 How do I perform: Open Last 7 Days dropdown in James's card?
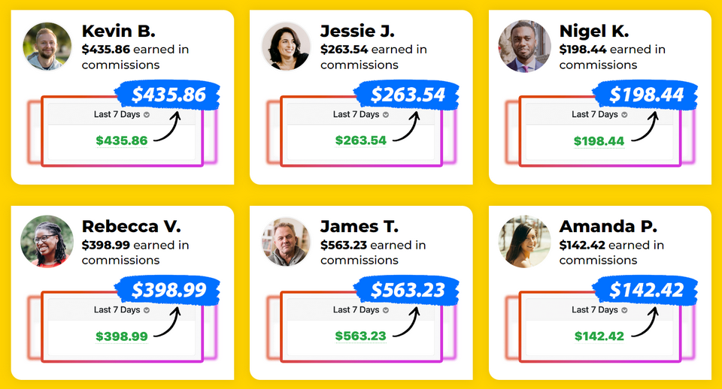point(361,310)
